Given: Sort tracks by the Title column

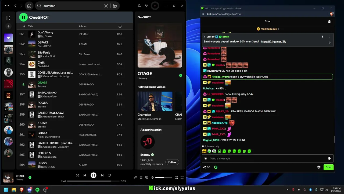Looking at the screenshot, I should 31,26.
